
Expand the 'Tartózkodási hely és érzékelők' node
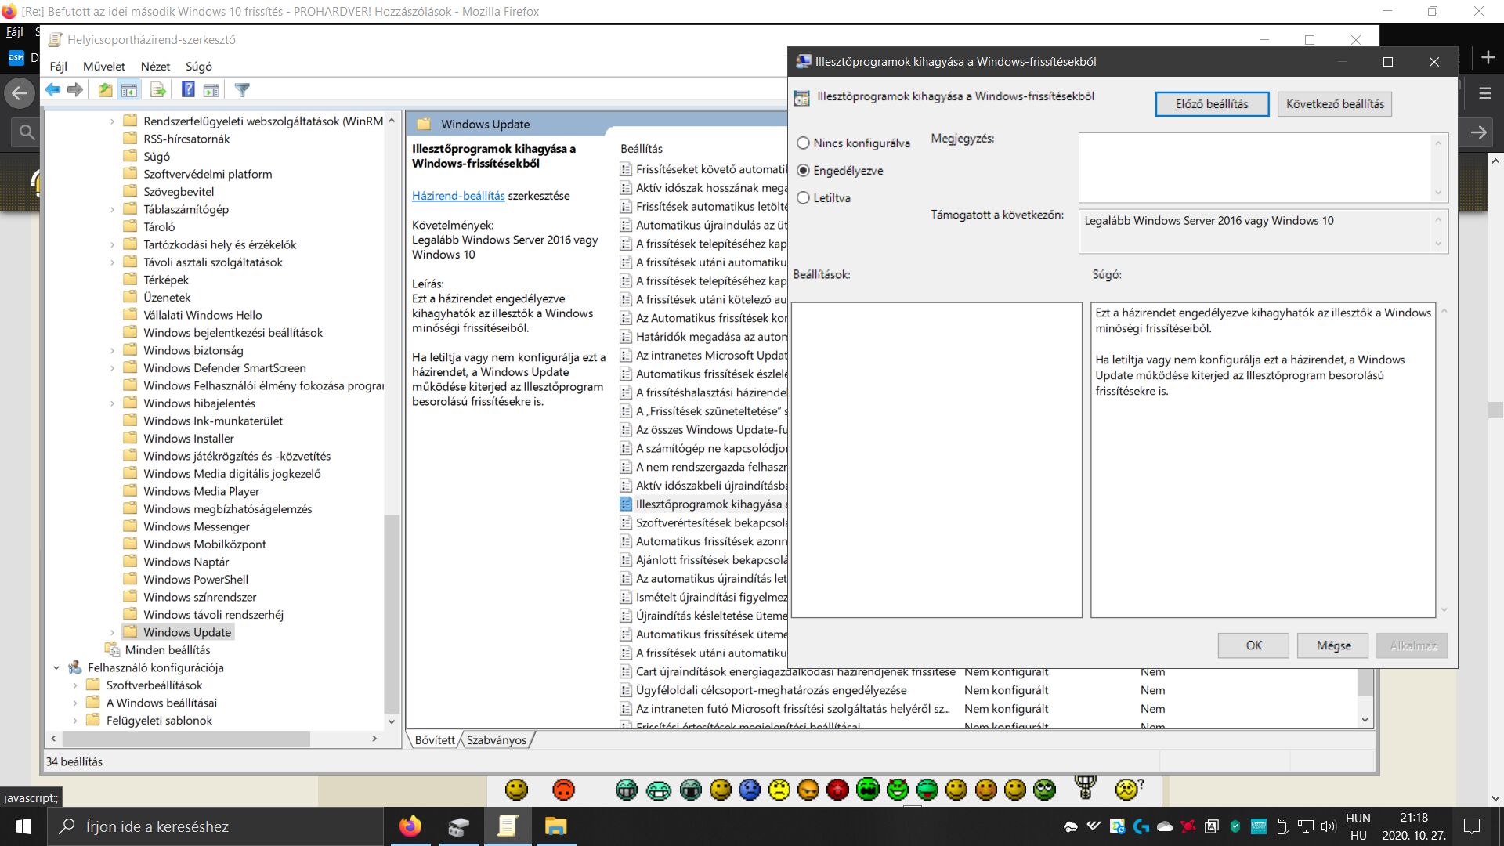[x=112, y=244]
